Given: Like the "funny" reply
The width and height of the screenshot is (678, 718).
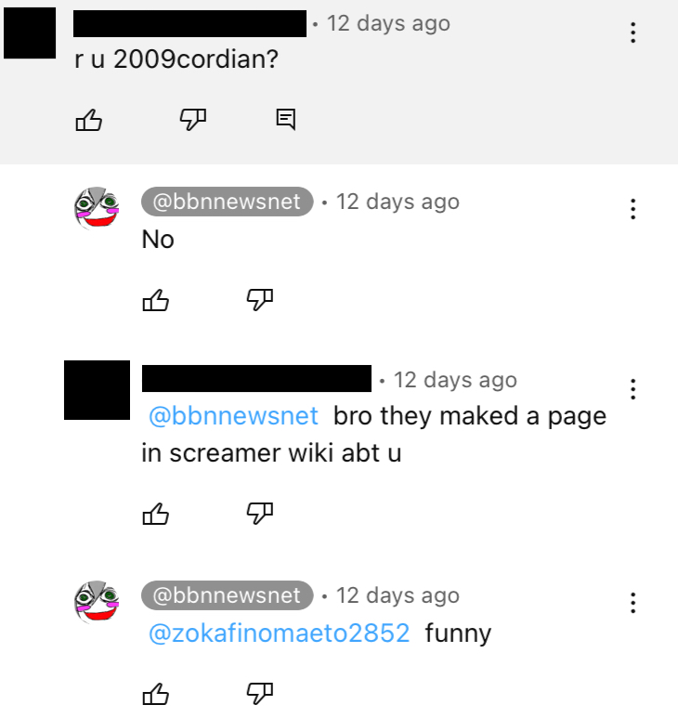Looking at the screenshot, I should pos(156,694).
